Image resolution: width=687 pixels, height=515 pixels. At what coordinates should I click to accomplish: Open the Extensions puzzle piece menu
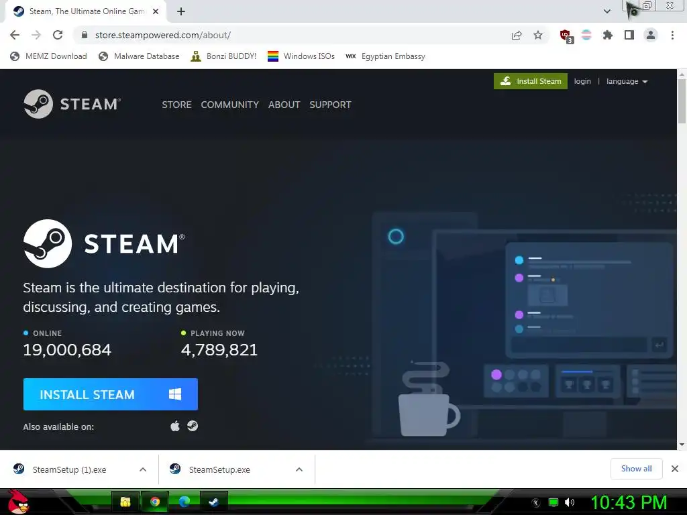coord(608,35)
